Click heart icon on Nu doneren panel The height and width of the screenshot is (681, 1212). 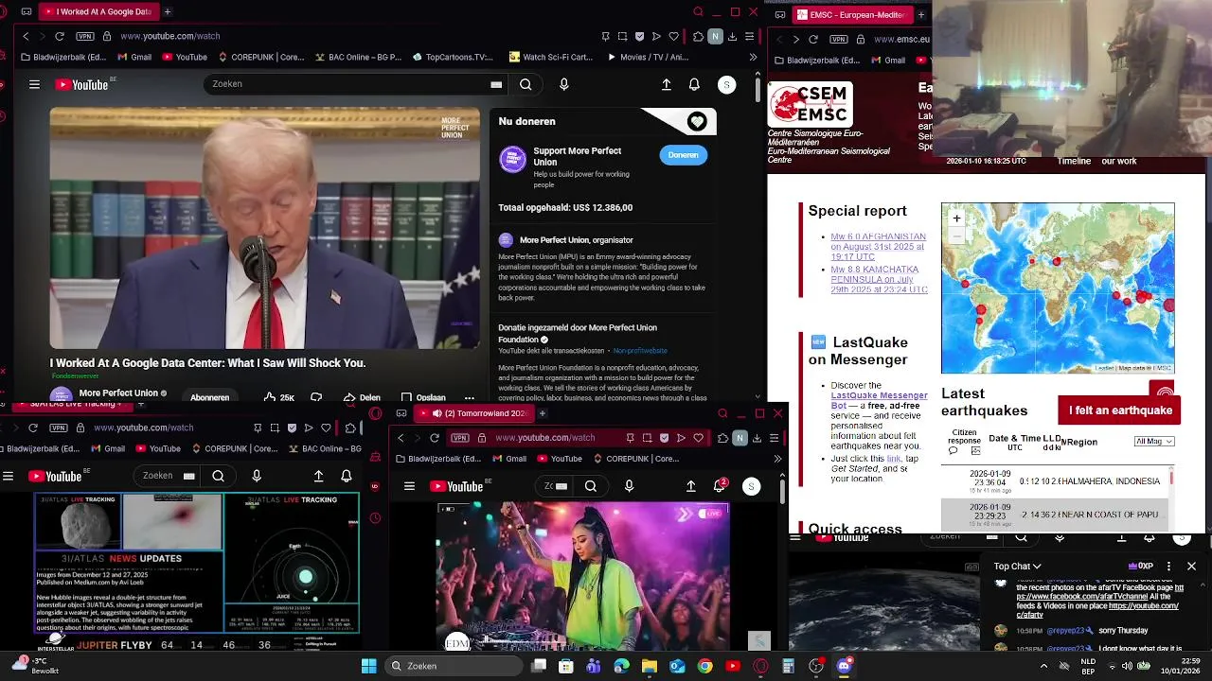(x=697, y=121)
